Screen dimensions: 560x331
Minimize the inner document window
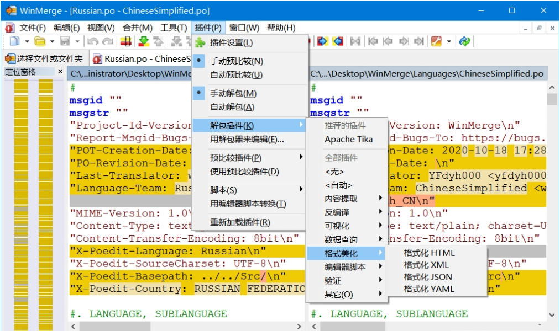tap(525, 28)
